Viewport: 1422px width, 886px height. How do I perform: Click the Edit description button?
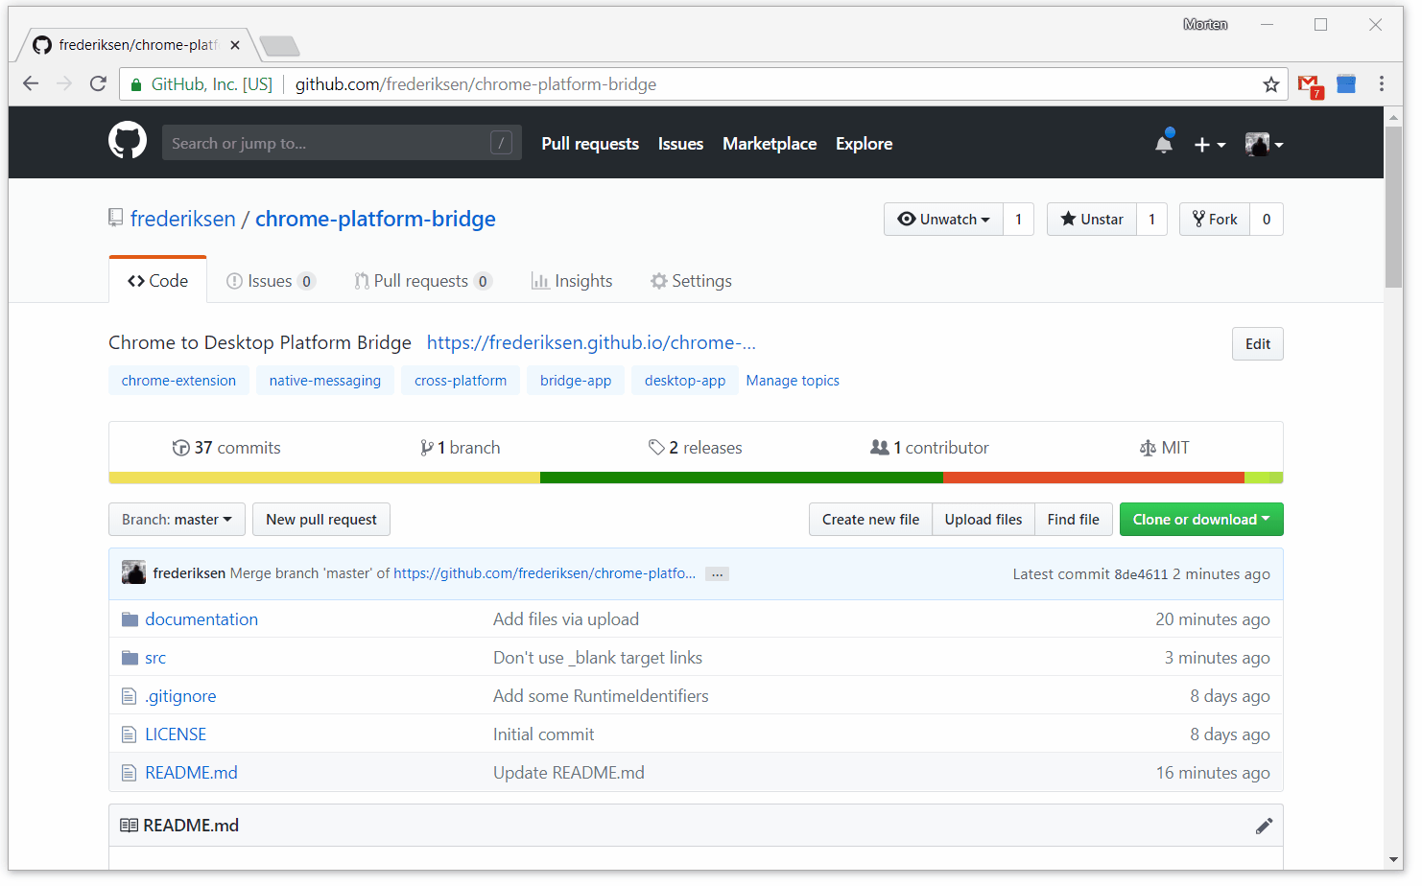click(1258, 344)
